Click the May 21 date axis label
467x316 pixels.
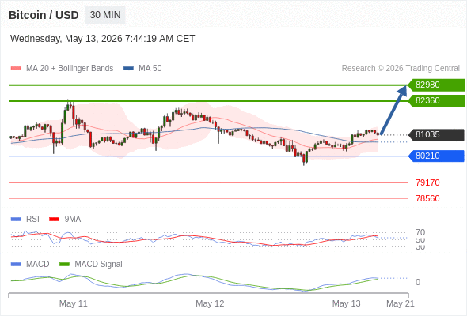pos(401,303)
